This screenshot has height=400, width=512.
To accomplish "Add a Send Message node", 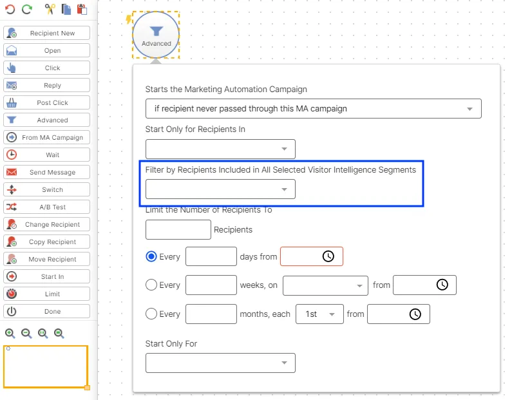I will tap(47, 172).
